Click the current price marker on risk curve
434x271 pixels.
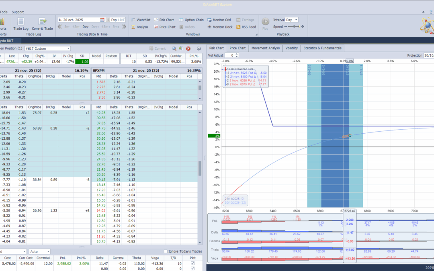pyautogui.click(x=350, y=136)
